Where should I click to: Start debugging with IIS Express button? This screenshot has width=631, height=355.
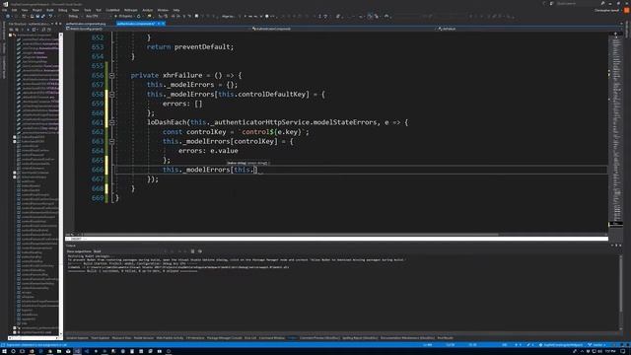pos(124,16)
